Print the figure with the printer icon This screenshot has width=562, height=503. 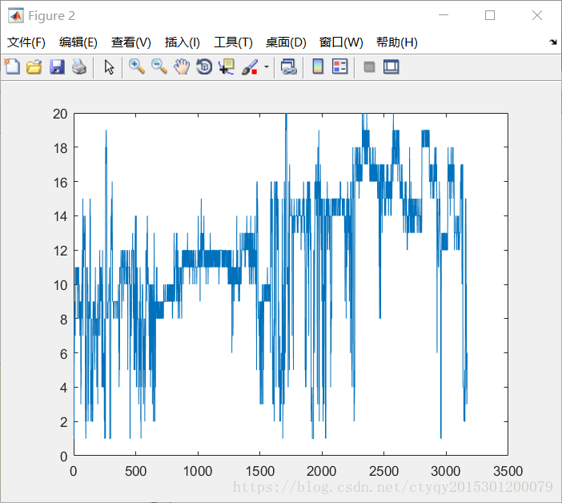click(x=79, y=67)
